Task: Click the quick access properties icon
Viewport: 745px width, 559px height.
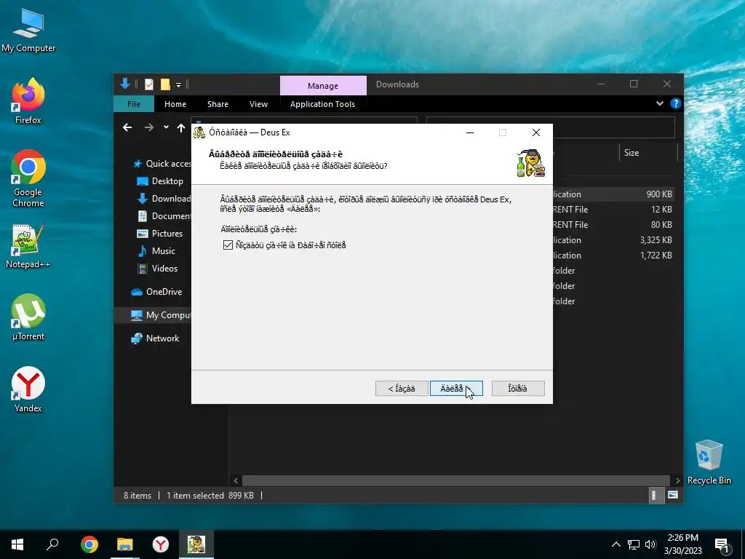Action: tap(149, 84)
